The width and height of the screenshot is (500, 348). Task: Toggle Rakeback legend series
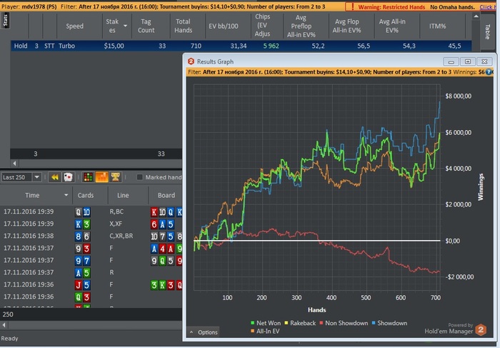(x=300, y=323)
